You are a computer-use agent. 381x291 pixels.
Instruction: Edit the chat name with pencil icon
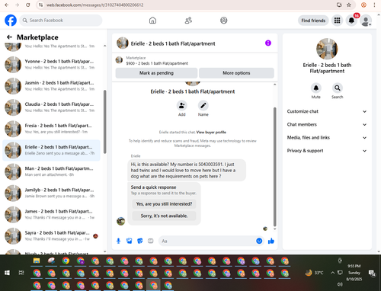(203, 105)
